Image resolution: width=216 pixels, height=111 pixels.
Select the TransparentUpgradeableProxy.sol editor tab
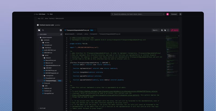pos(80,30)
